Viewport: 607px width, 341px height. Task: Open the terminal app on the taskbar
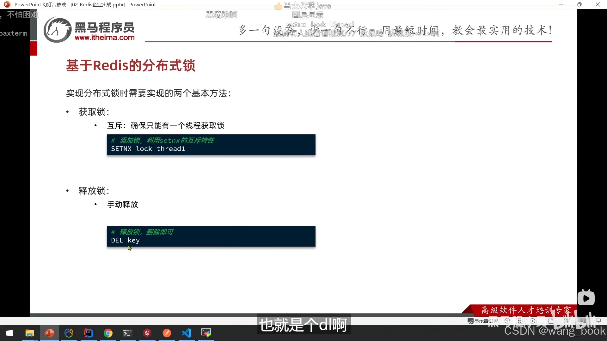[x=128, y=333]
